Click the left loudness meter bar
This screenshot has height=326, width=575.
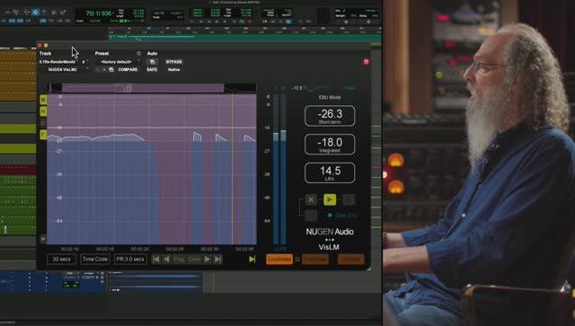pyautogui.click(x=276, y=170)
